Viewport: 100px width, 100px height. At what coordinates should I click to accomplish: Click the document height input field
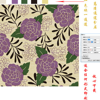[90, 50]
